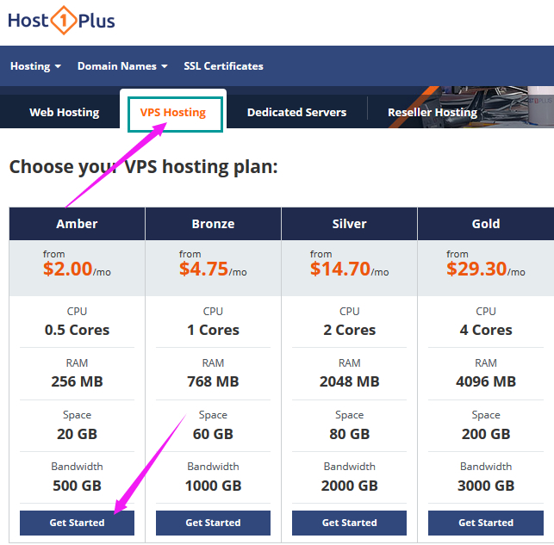Click the 1 Cores value
Image resolution: width=554 pixels, height=545 pixels.
(x=213, y=330)
